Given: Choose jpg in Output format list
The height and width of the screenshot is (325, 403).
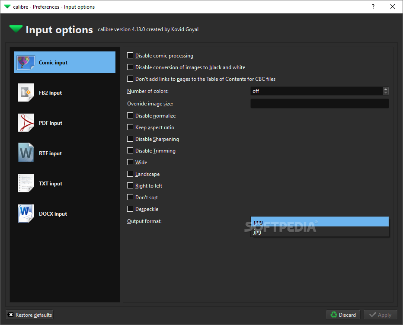Looking at the screenshot, I should 320,232.
